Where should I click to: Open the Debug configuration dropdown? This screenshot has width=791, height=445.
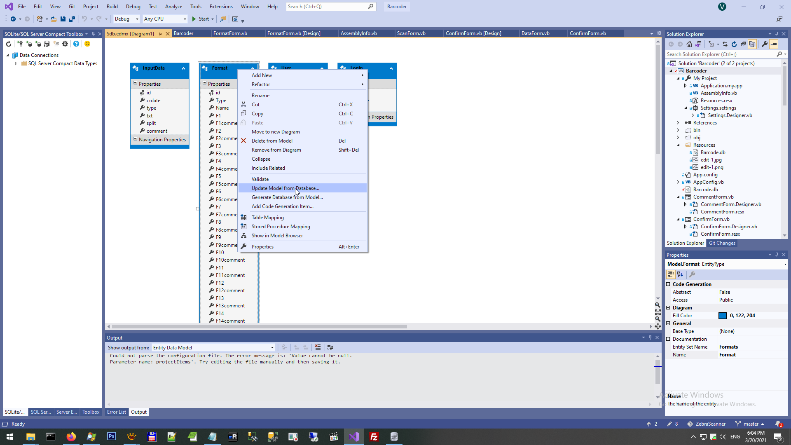click(126, 19)
